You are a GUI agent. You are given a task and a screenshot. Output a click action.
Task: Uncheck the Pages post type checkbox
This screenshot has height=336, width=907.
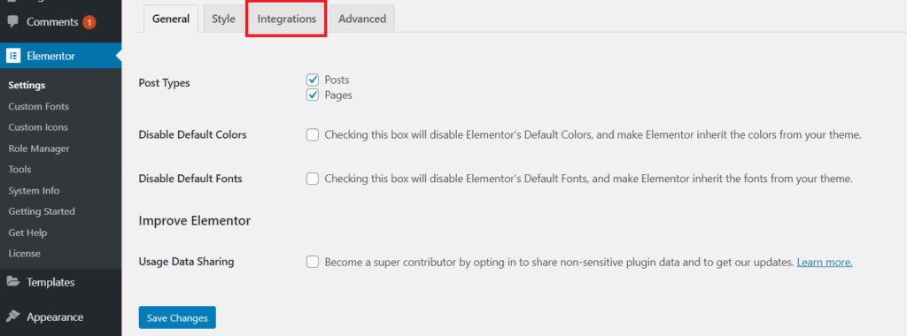point(313,95)
